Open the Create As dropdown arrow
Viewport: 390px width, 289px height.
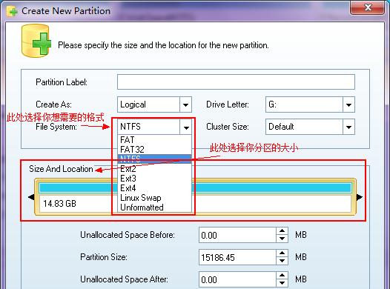pyautogui.click(x=185, y=104)
